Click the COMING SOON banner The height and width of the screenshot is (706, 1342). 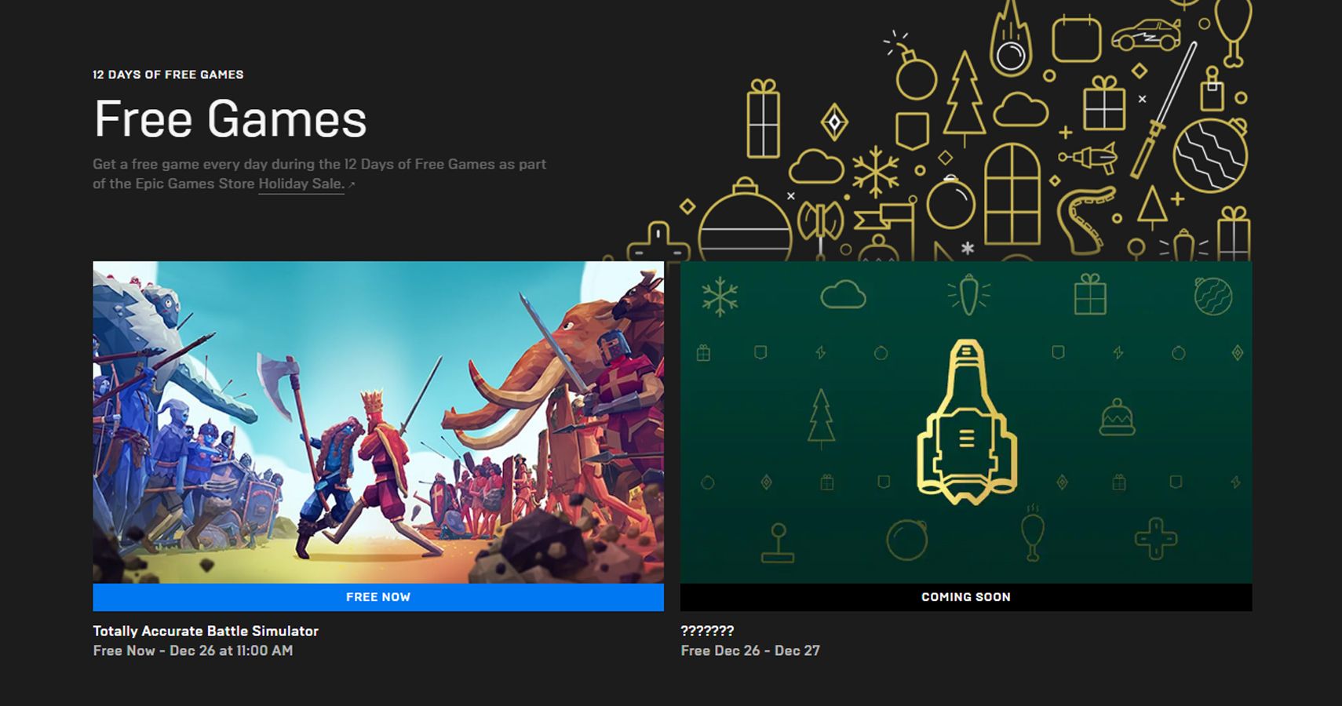click(x=965, y=597)
